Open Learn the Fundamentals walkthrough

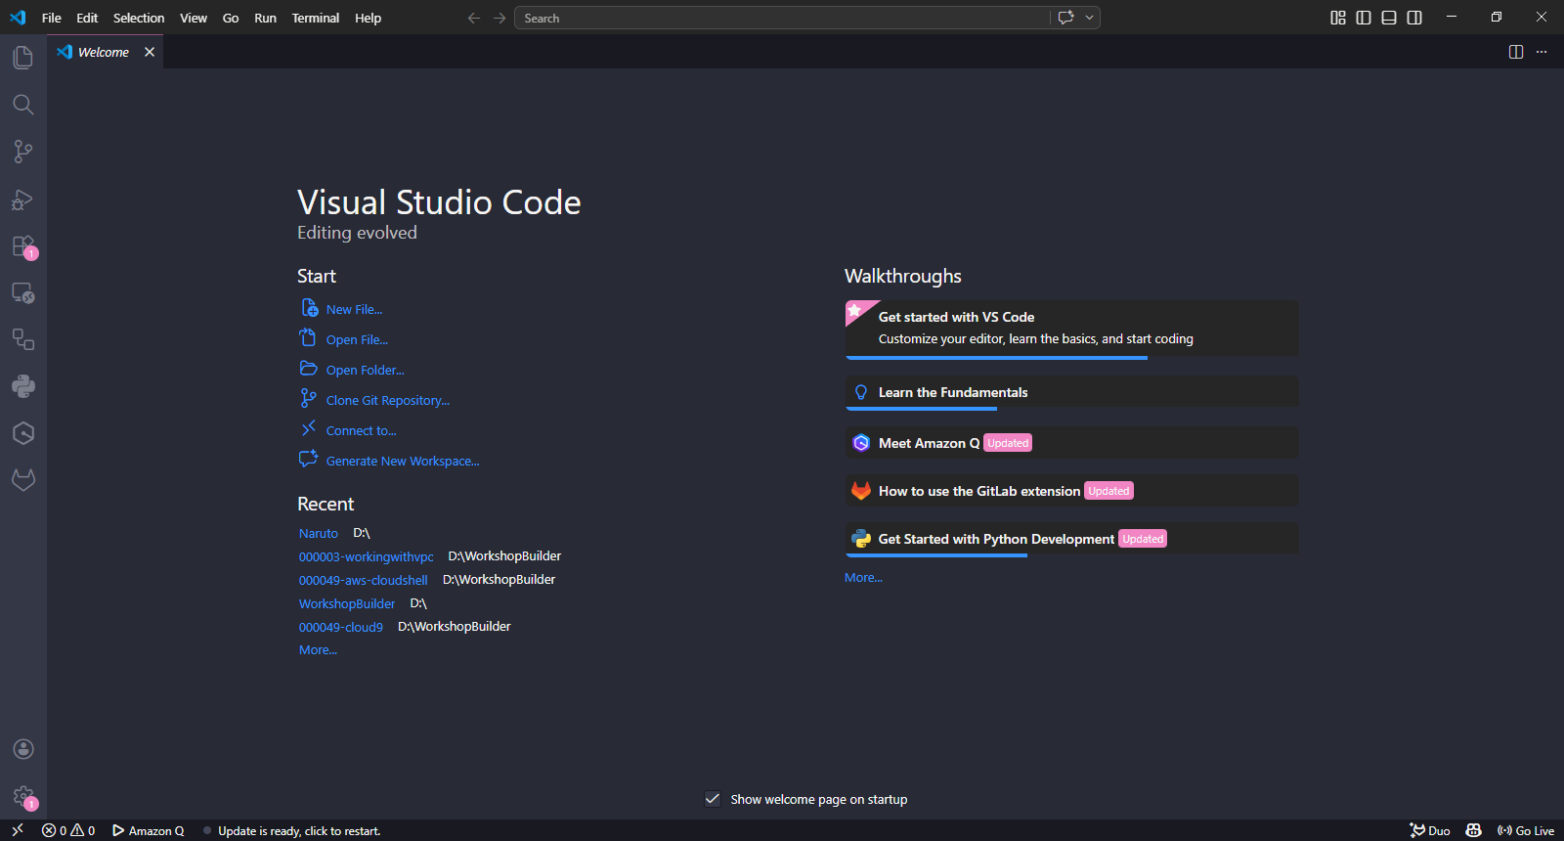point(1071,392)
